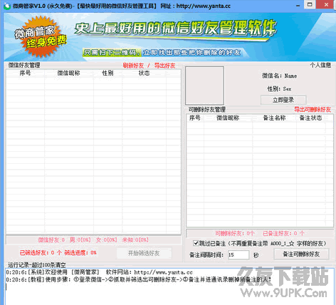Click the 微商管家 app icon in title bar
Screen dimensions: 336x305
click(7, 6)
